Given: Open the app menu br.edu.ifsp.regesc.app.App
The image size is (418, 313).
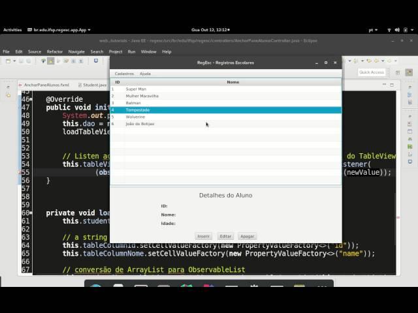Looking at the screenshot, I should click(61, 29).
